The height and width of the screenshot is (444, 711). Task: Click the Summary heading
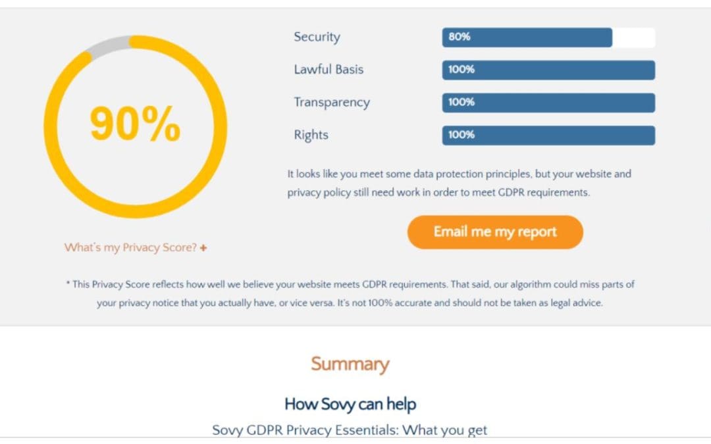coord(350,364)
